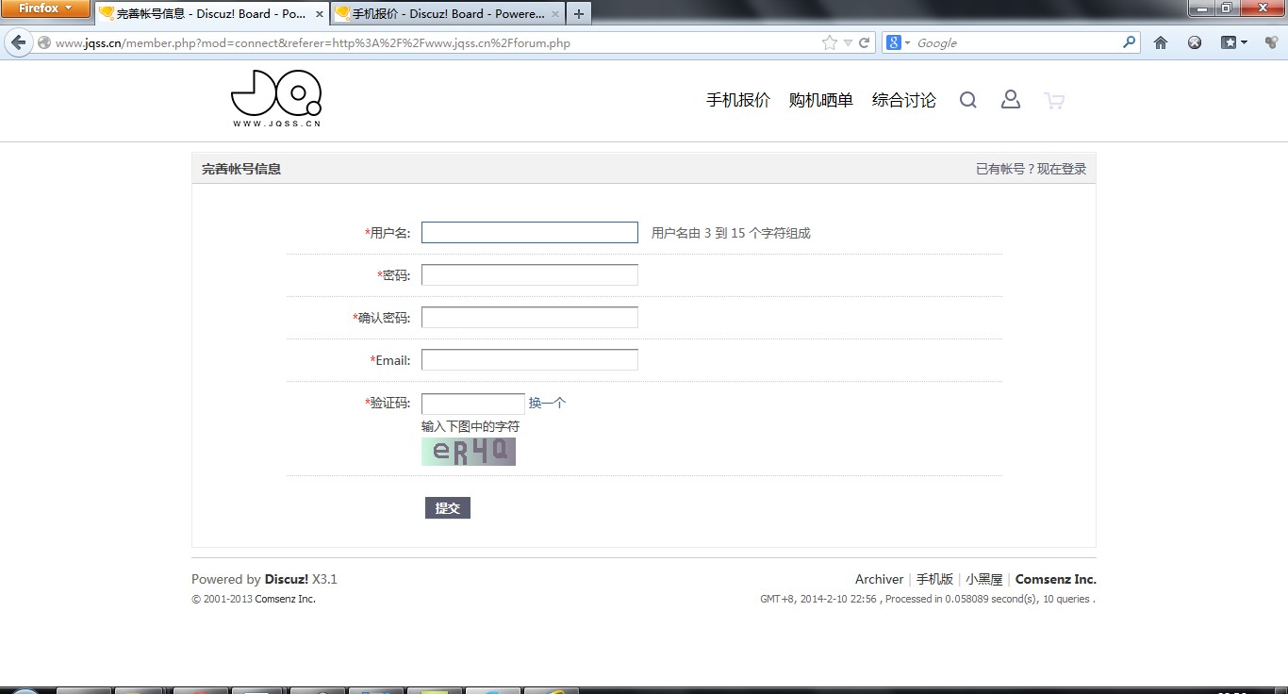This screenshot has width=1288, height=694.
Task: Click the user account icon in the site header
Action: [x=1011, y=99]
